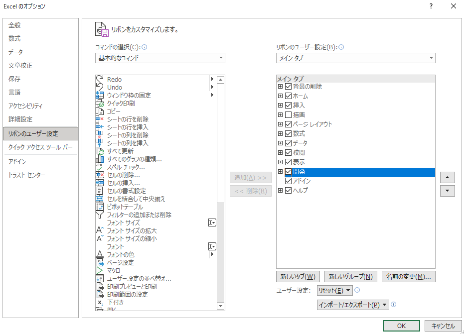Click the info icon beside コマンドの選択
464x334 pixels.
[145, 47]
